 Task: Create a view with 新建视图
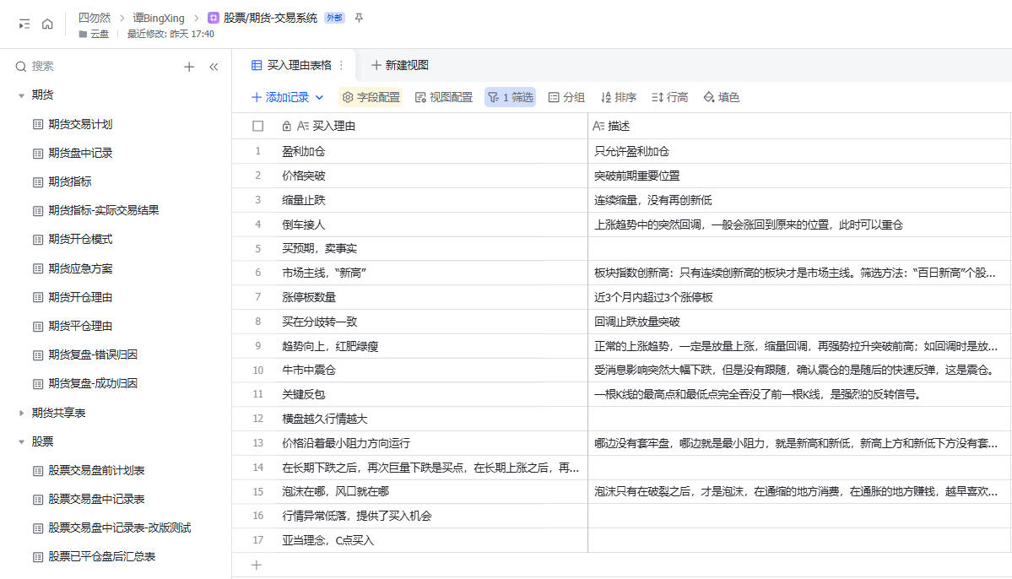(399, 65)
